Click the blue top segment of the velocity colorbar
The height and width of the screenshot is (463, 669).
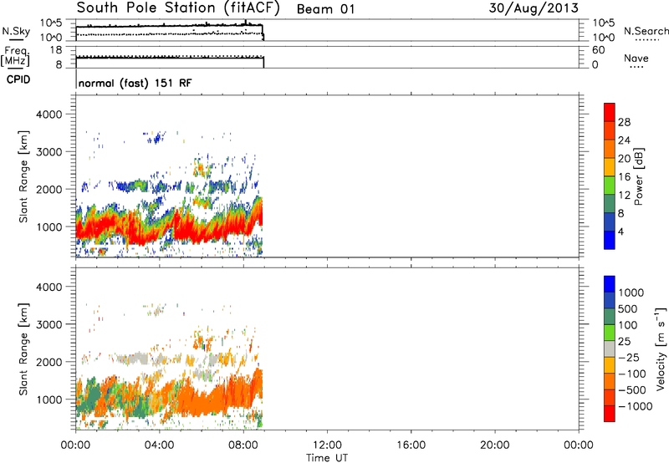pyautogui.click(x=610, y=284)
